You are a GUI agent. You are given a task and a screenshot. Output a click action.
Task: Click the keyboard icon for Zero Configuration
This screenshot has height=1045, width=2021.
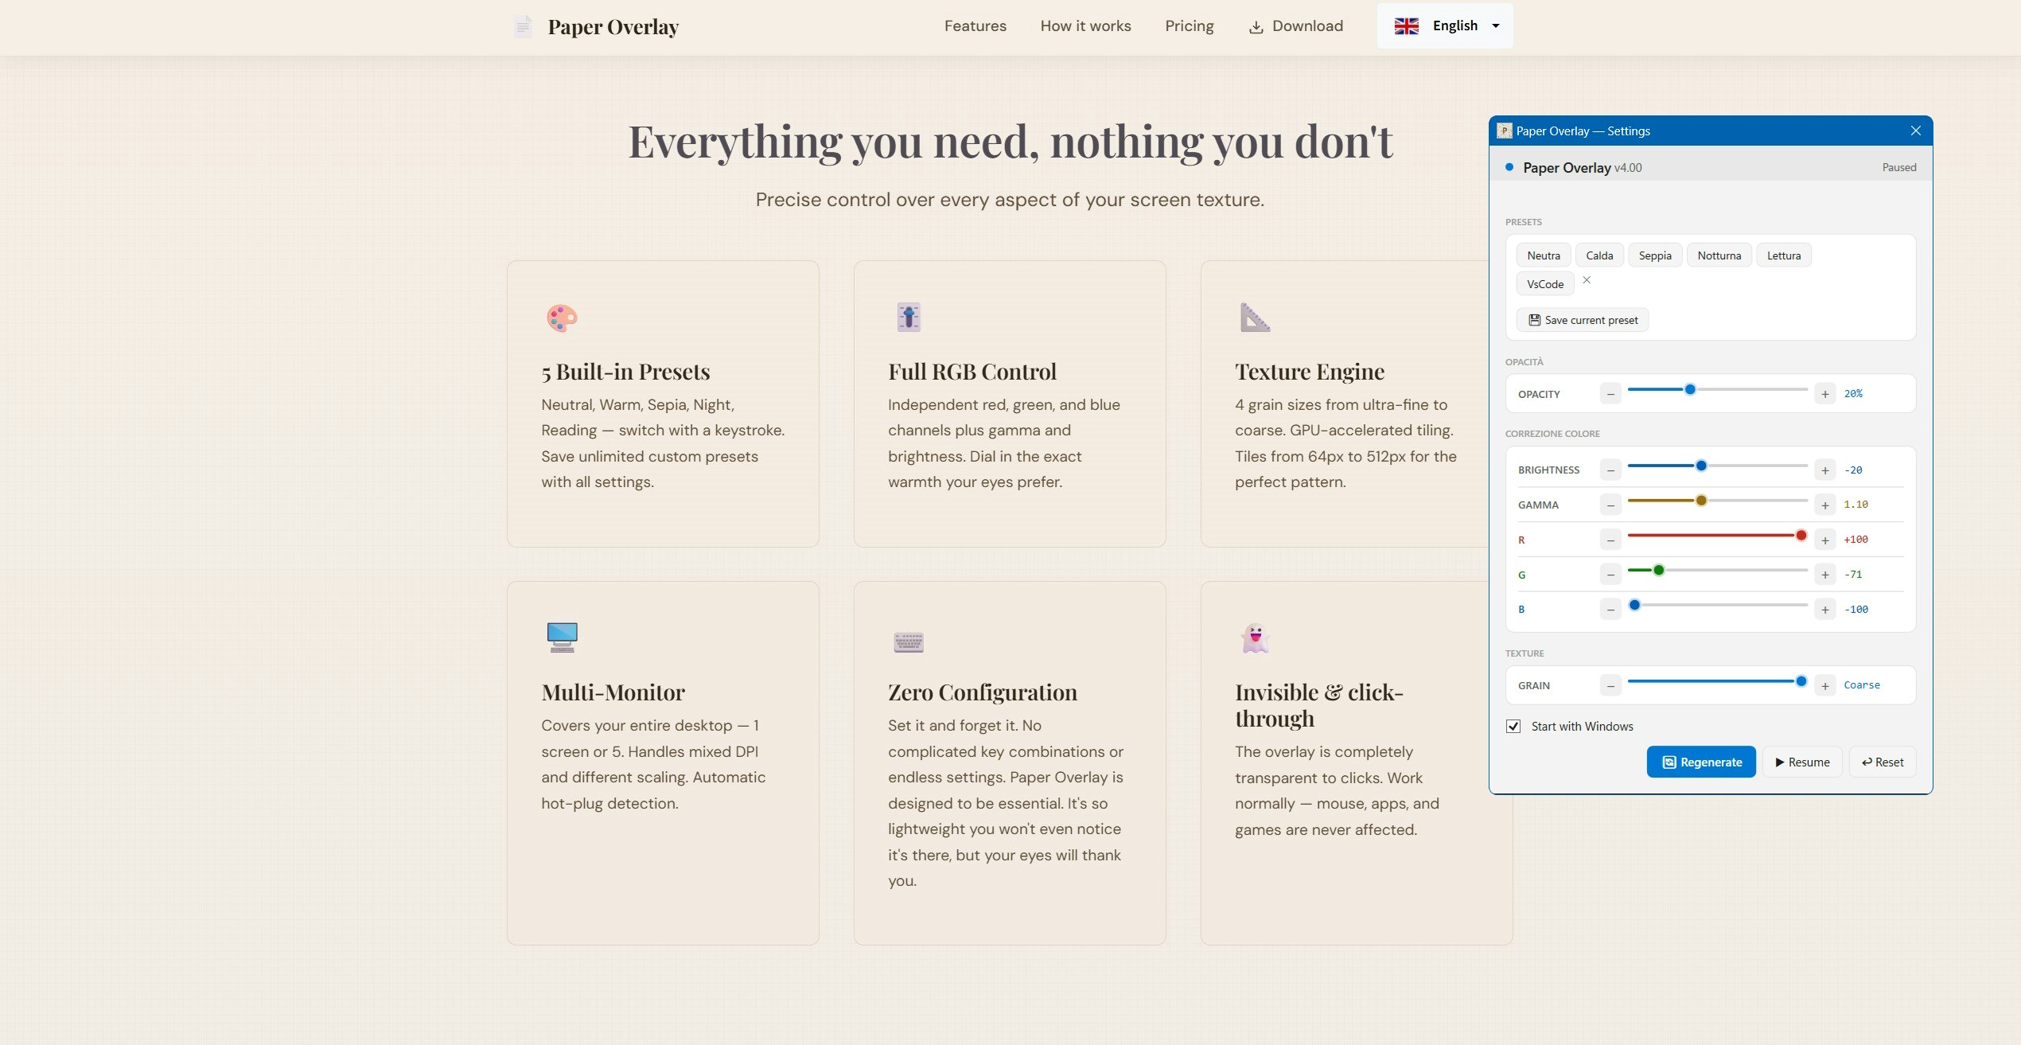(x=909, y=641)
